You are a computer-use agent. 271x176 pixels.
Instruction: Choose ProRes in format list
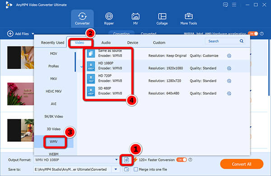pos(54,66)
